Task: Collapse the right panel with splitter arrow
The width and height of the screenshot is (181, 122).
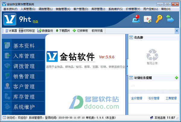Action: click(127, 66)
